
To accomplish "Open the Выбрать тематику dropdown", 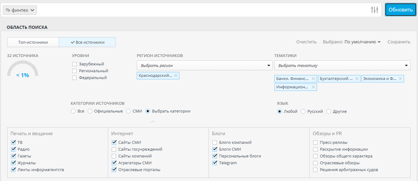I will point(342,65).
